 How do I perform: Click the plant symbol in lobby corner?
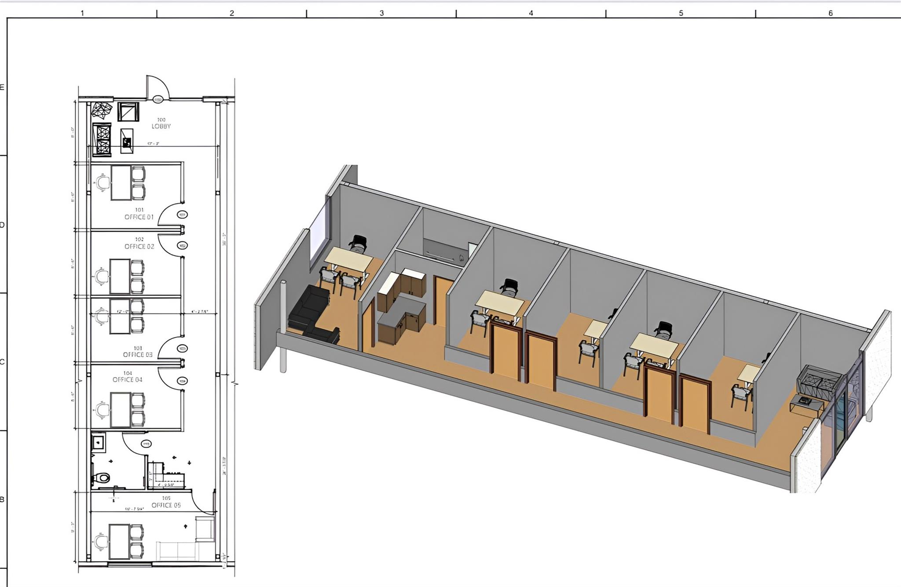pyautogui.click(x=102, y=110)
